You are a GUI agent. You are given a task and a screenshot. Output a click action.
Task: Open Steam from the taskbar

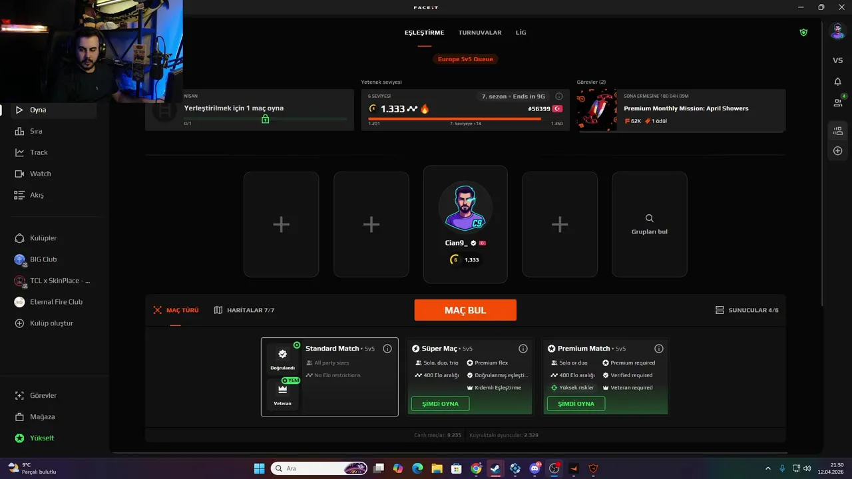(x=495, y=468)
